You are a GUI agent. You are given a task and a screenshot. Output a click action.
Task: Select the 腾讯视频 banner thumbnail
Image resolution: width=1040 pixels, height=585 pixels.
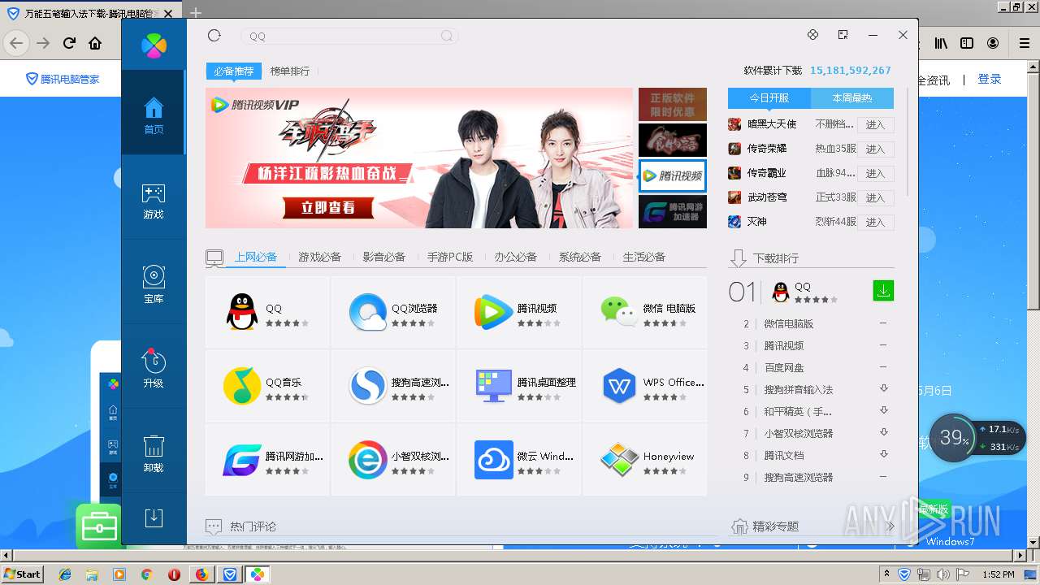click(672, 175)
